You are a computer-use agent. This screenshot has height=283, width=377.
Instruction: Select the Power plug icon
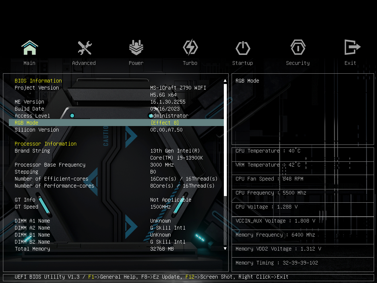136,48
